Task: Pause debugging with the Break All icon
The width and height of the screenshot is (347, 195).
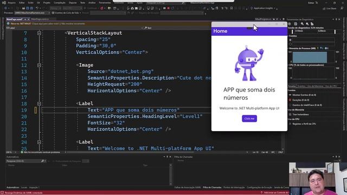Action: [164, 8]
